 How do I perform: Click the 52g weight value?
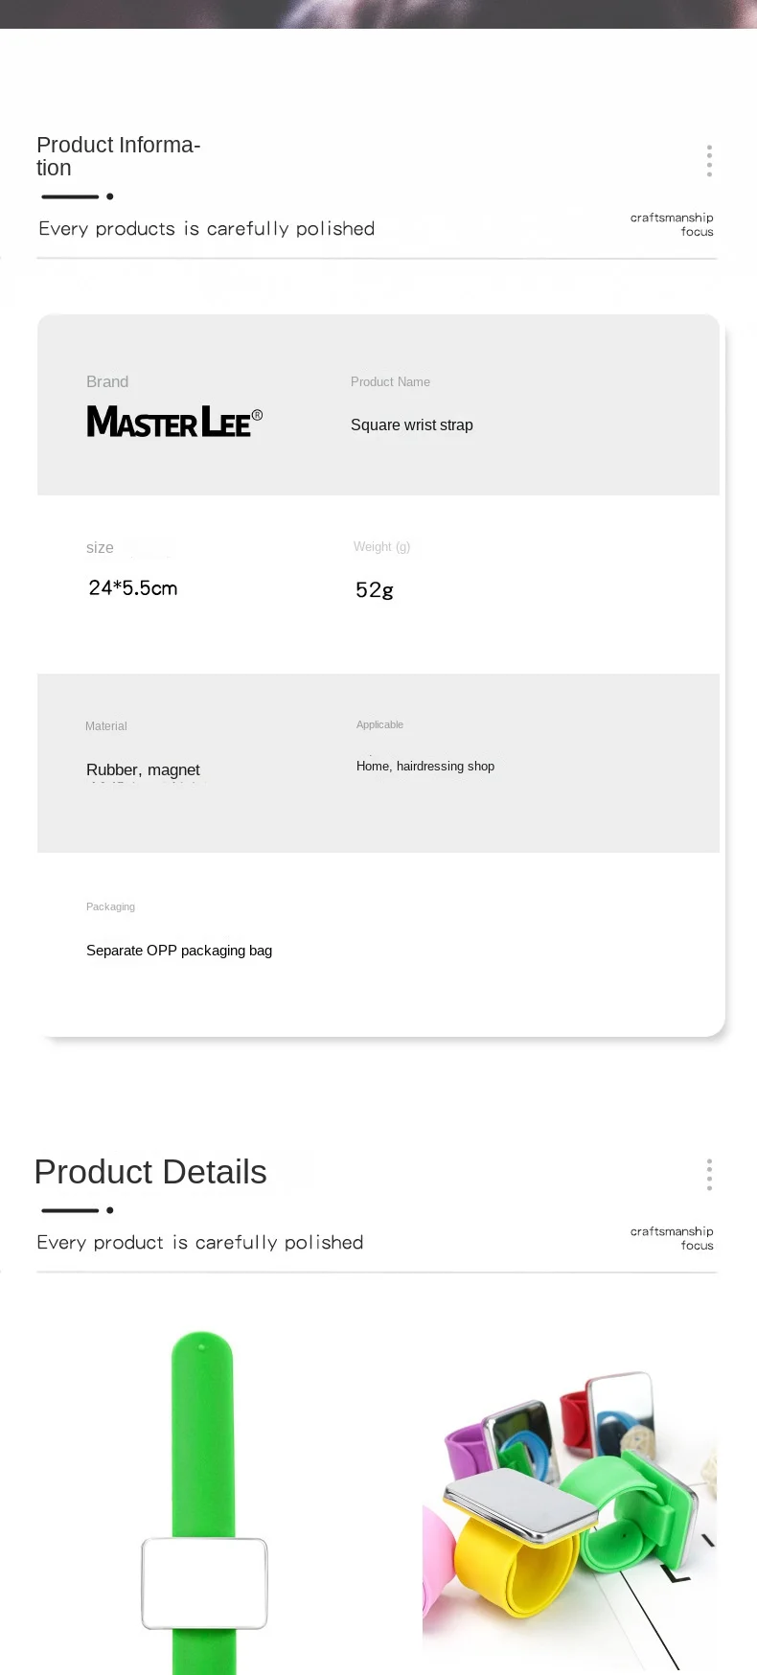click(375, 590)
